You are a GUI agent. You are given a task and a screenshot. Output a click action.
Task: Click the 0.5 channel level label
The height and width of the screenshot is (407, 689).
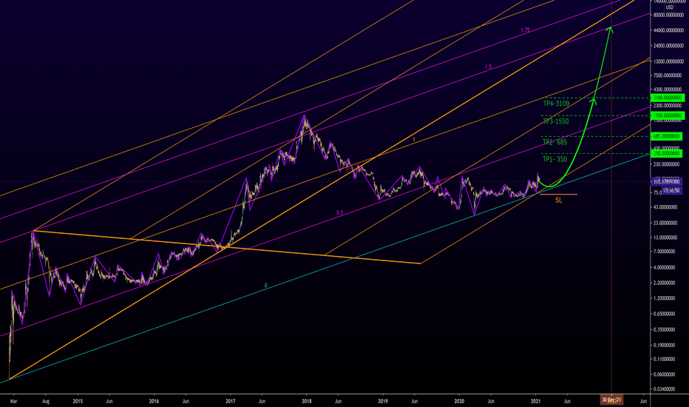(339, 212)
